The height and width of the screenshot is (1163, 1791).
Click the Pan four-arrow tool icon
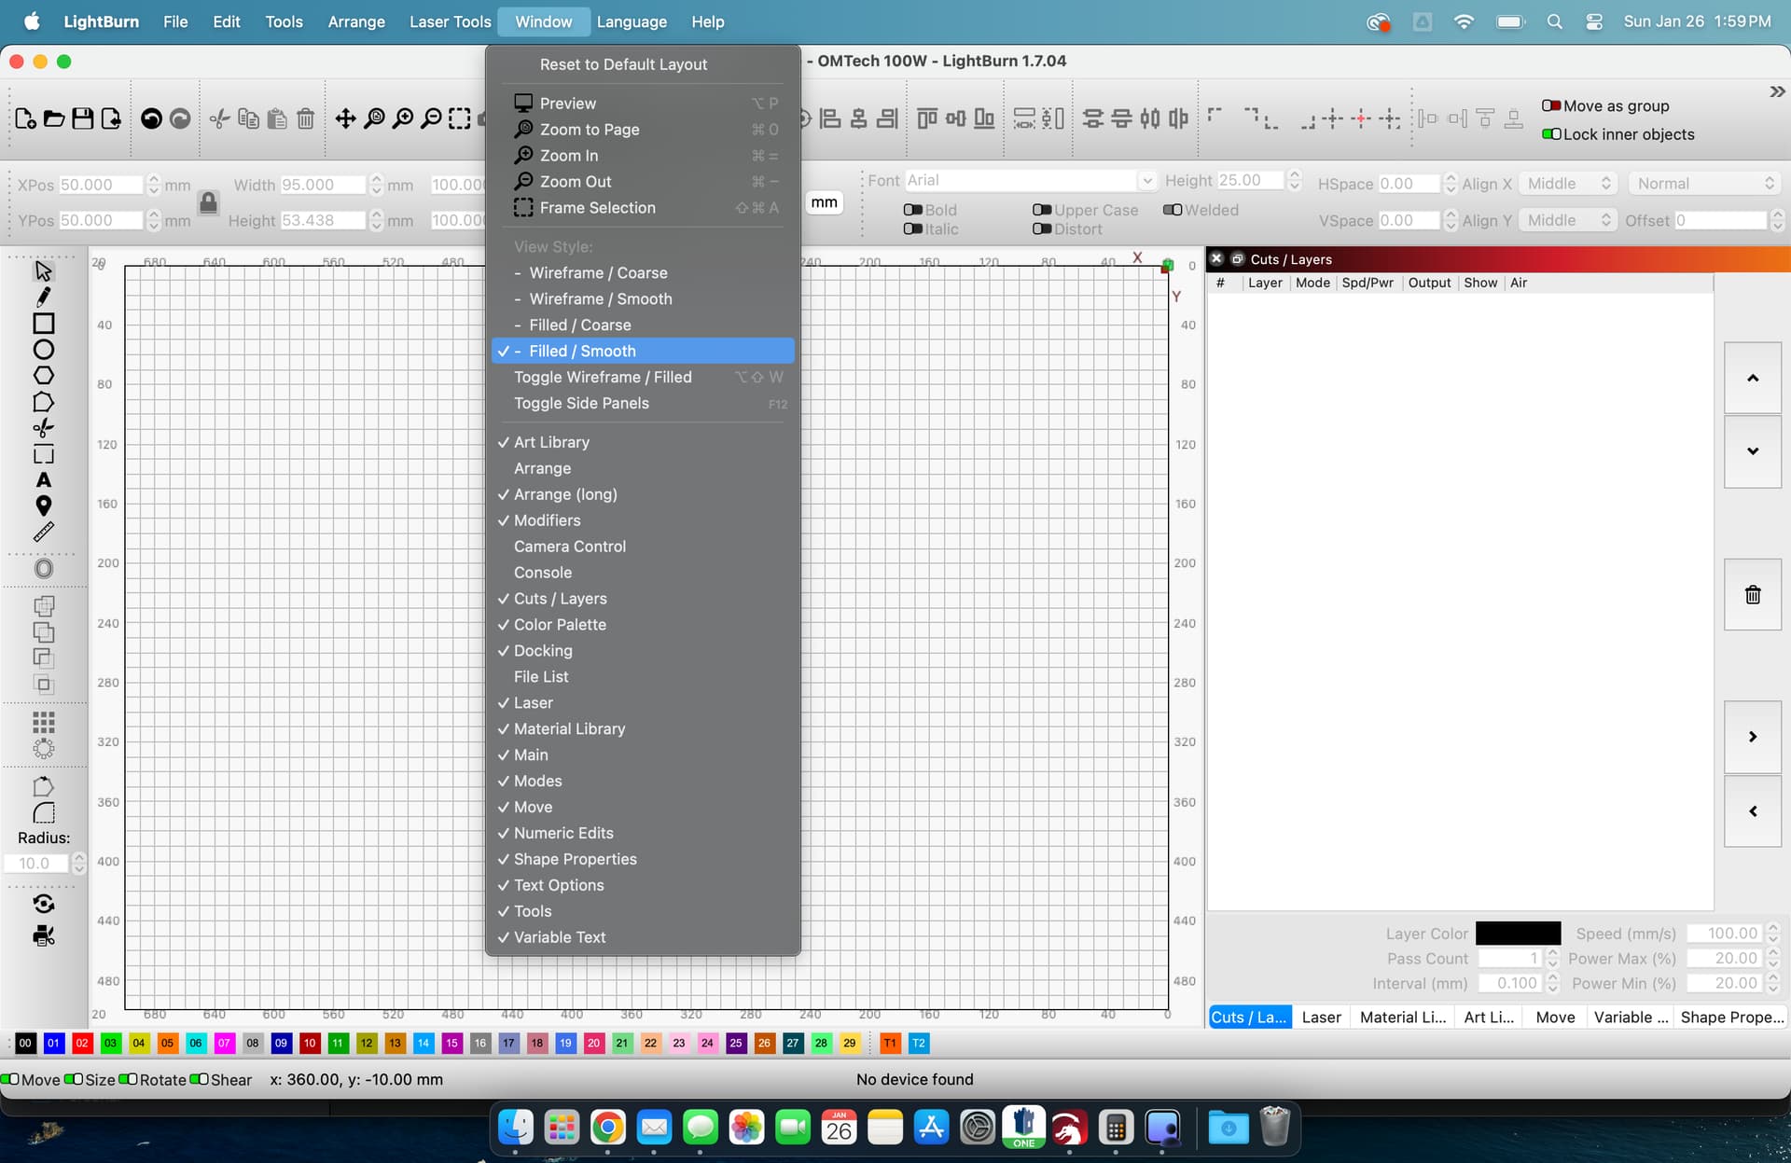click(x=345, y=118)
